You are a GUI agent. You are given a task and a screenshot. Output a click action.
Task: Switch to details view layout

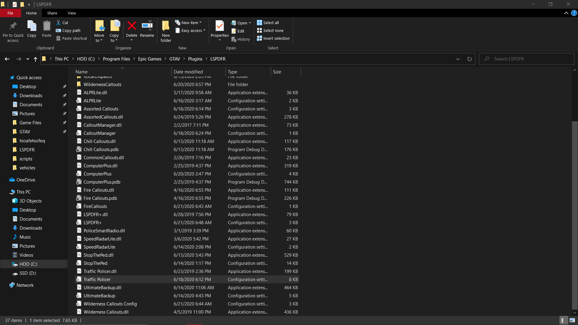pos(563,320)
